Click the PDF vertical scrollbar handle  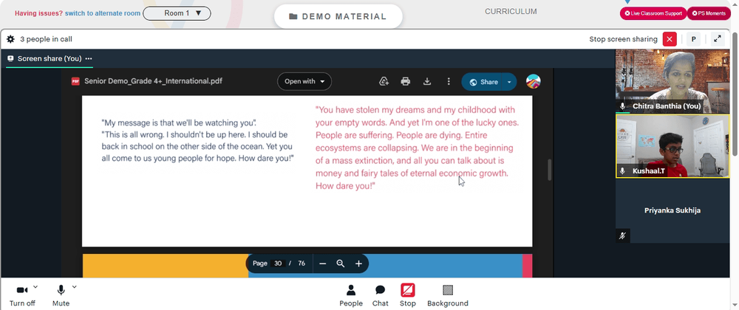[x=549, y=170]
